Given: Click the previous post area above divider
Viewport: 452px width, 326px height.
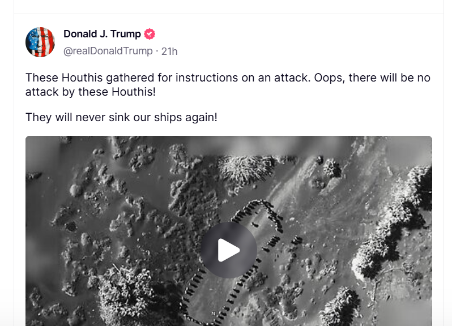Looking at the screenshot, I should click(229, 6).
